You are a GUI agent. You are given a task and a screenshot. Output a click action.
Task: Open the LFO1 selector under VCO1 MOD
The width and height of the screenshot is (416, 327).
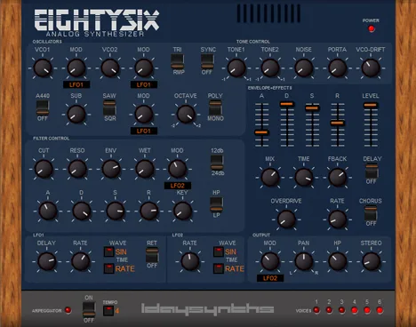point(76,84)
